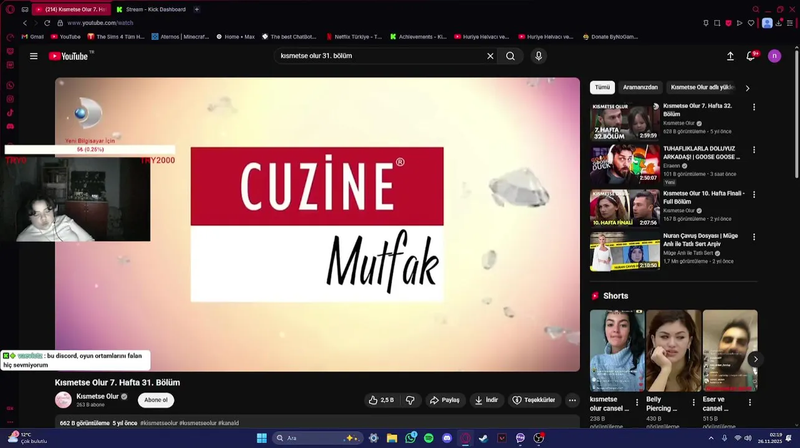Open Discord in the Opera sidebar
Image resolution: width=800 pixels, height=448 pixels.
[10, 126]
